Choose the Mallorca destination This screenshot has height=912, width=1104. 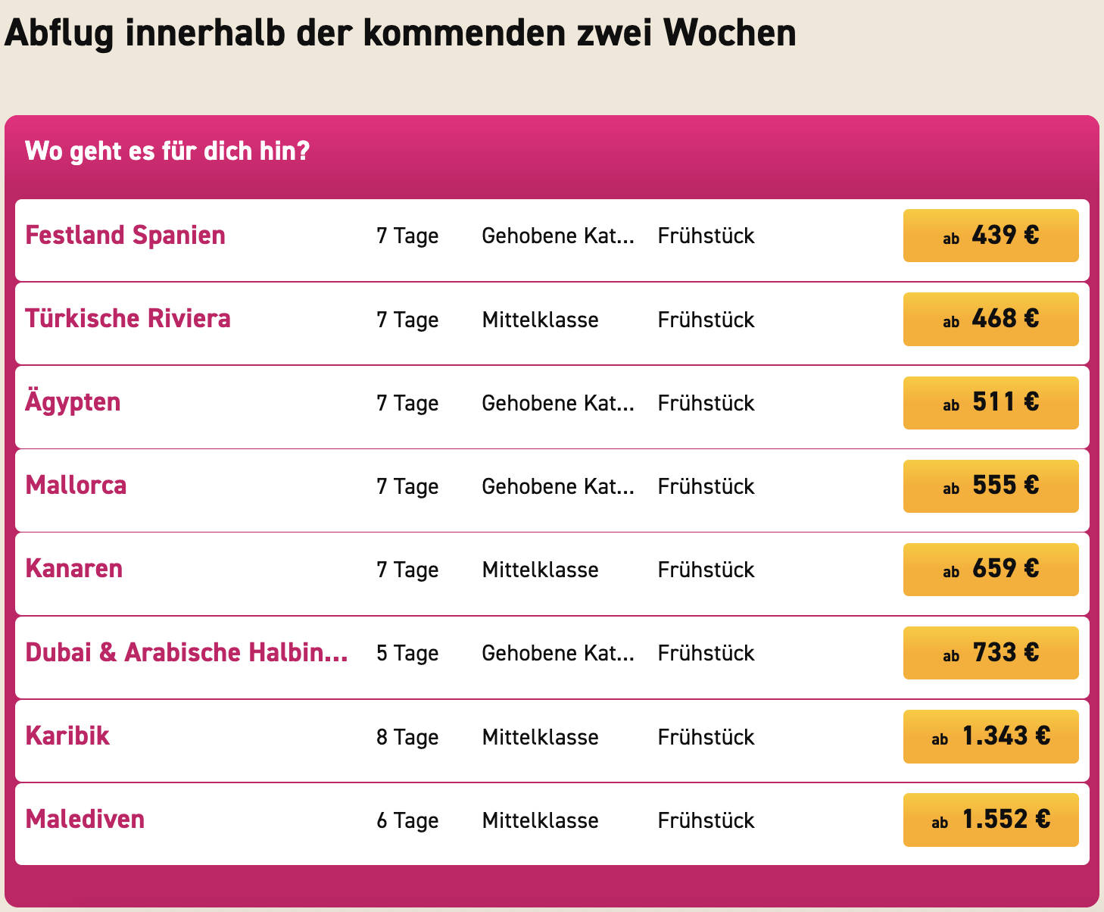coord(76,486)
